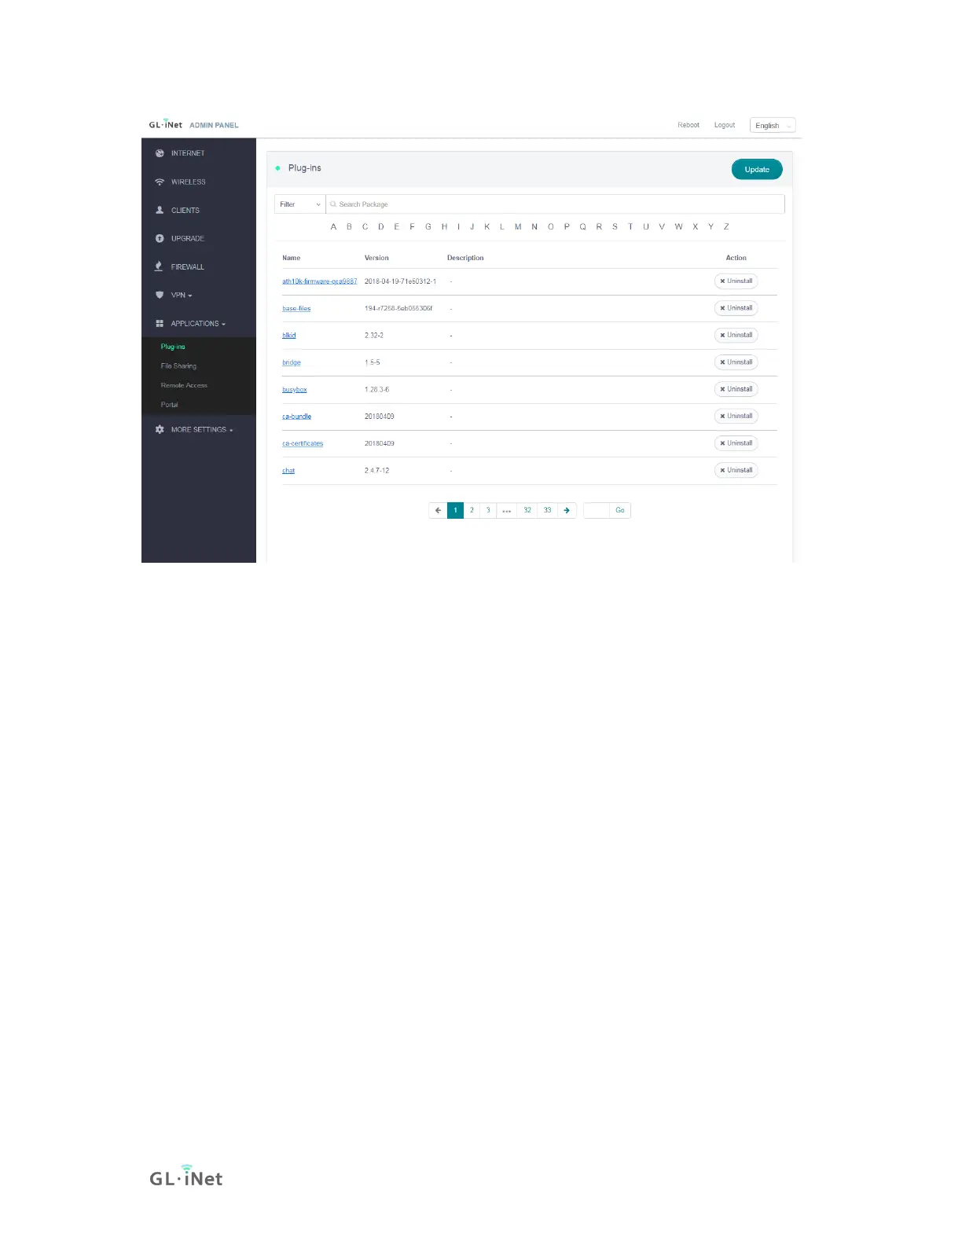Open the English language dropdown
This screenshot has width=962, height=1245.
click(773, 126)
